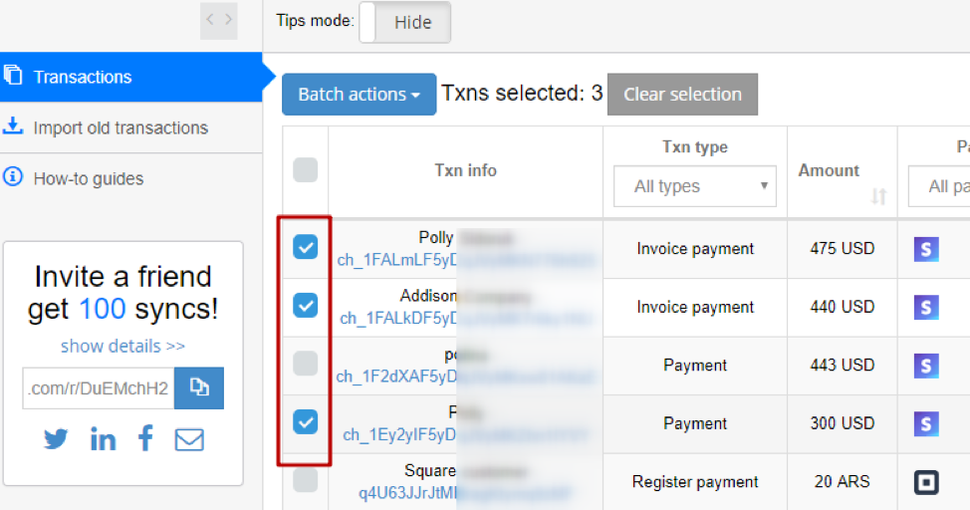
Task: Share via the Twitter icon
Action: (56, 439)
